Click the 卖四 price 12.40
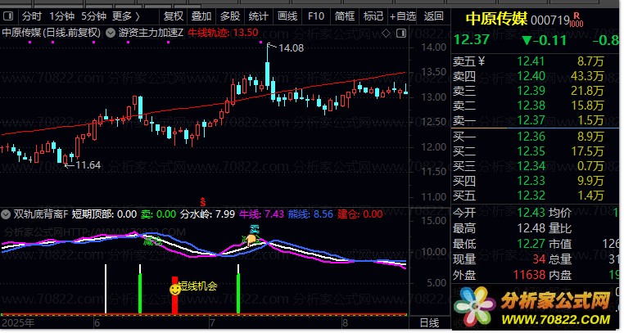This screenshot has height=333, width=624. coord(531,76)
